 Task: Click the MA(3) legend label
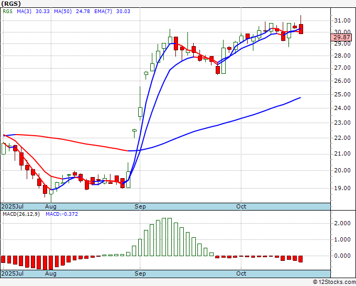tap(24, 12)
